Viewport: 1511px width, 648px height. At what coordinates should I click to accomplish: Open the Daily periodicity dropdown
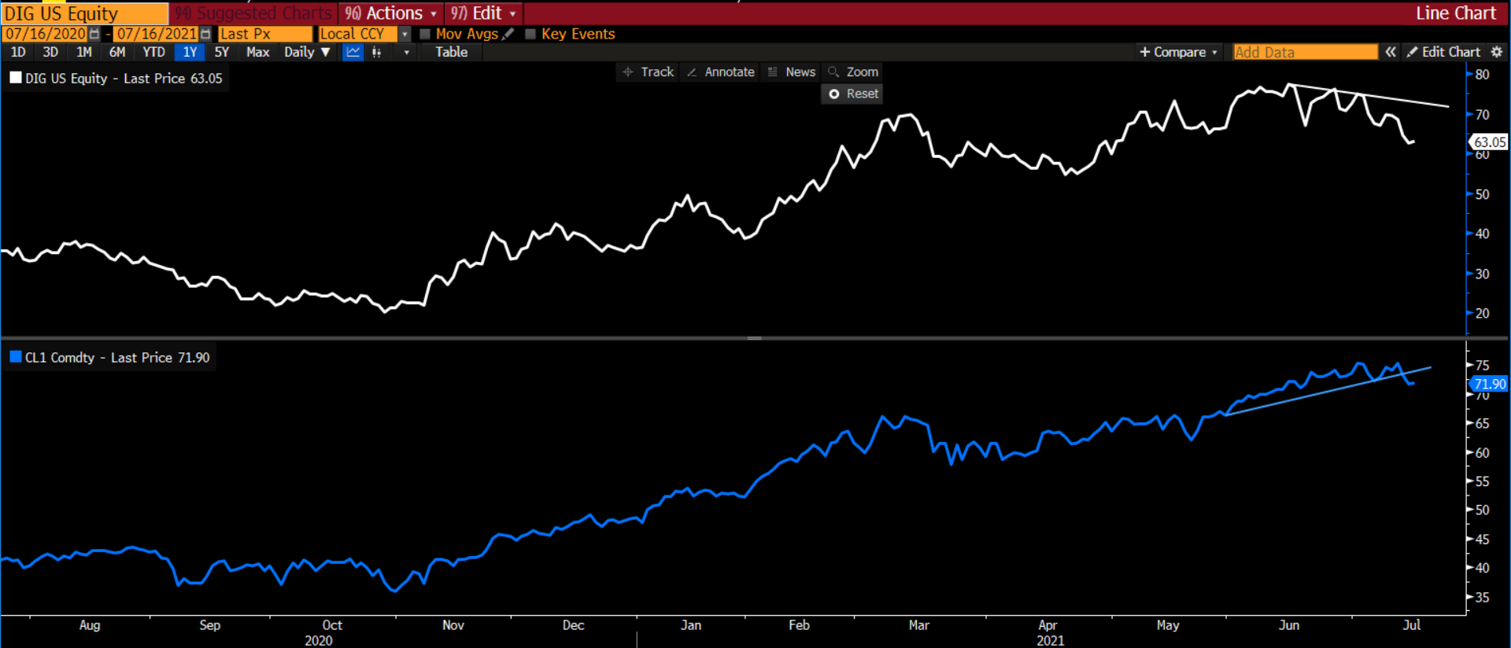point(307,52)
